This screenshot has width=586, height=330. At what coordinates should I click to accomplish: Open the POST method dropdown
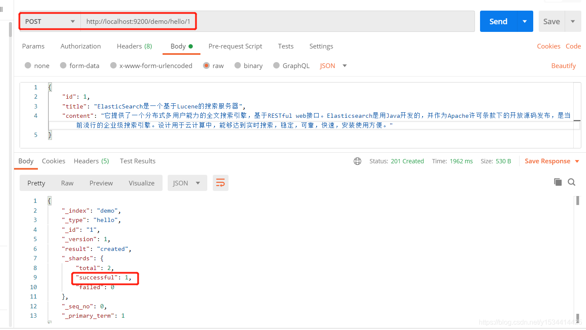50,21
